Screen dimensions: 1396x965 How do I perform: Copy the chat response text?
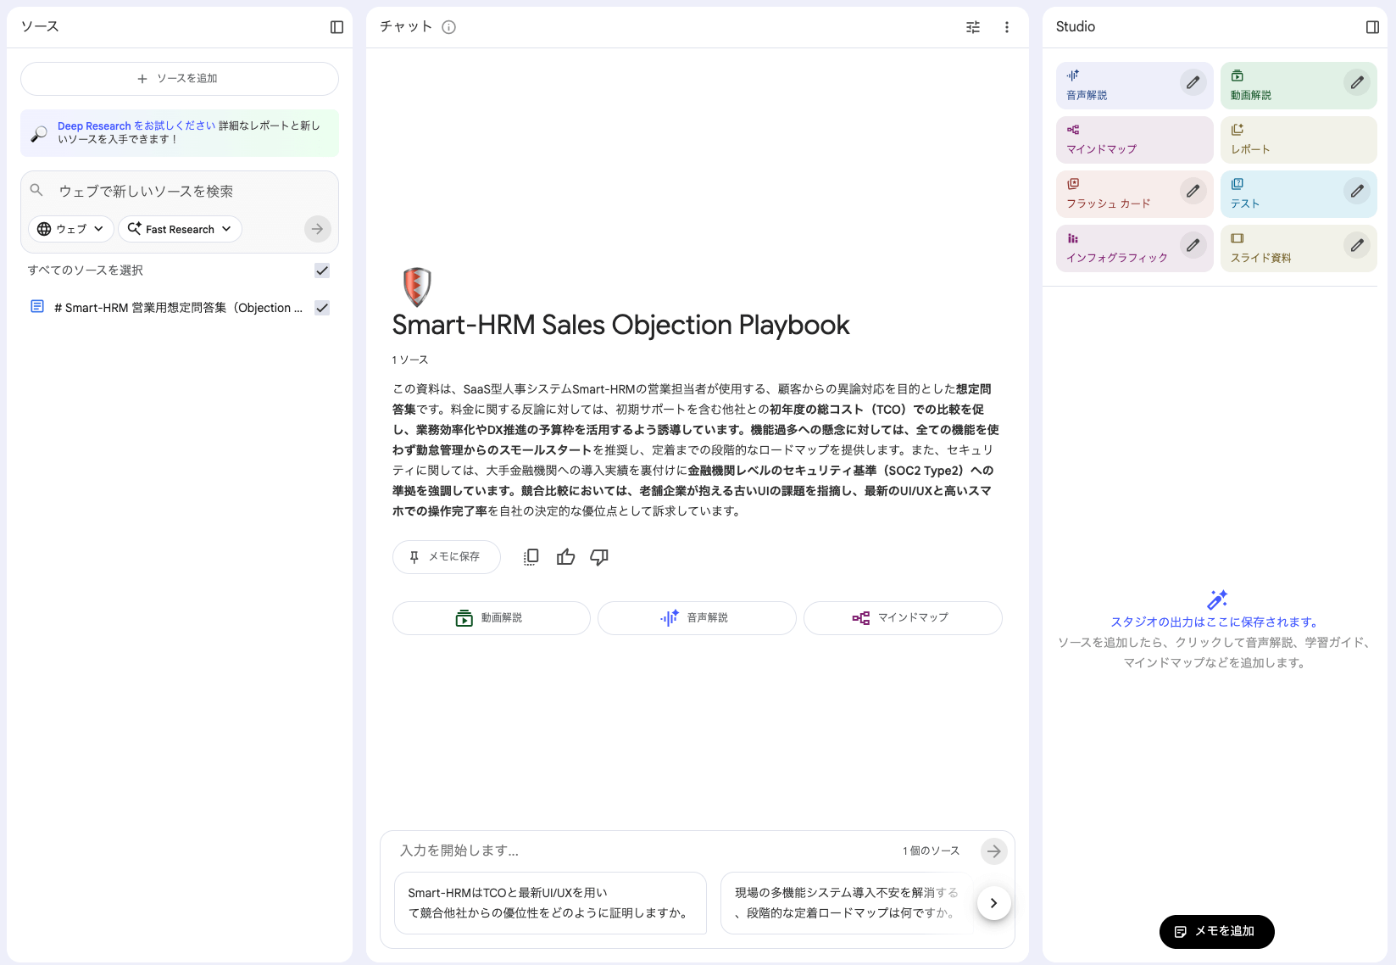[531, 557]
